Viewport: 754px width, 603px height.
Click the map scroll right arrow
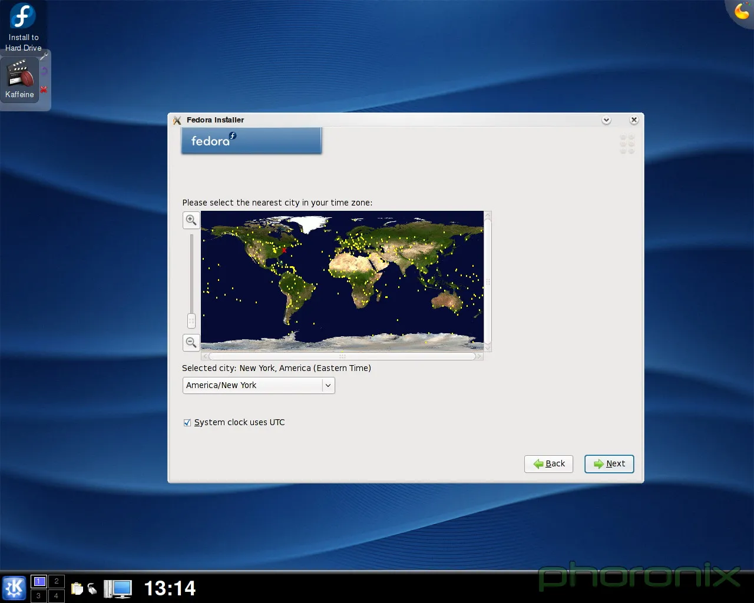479,356
